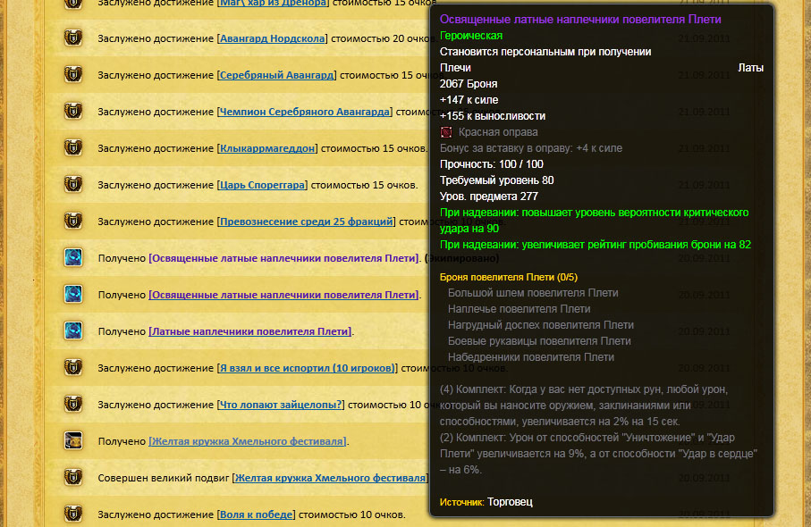
Task: Visit the Превознесение среди 25 фракций link
Action: point(306,222)
